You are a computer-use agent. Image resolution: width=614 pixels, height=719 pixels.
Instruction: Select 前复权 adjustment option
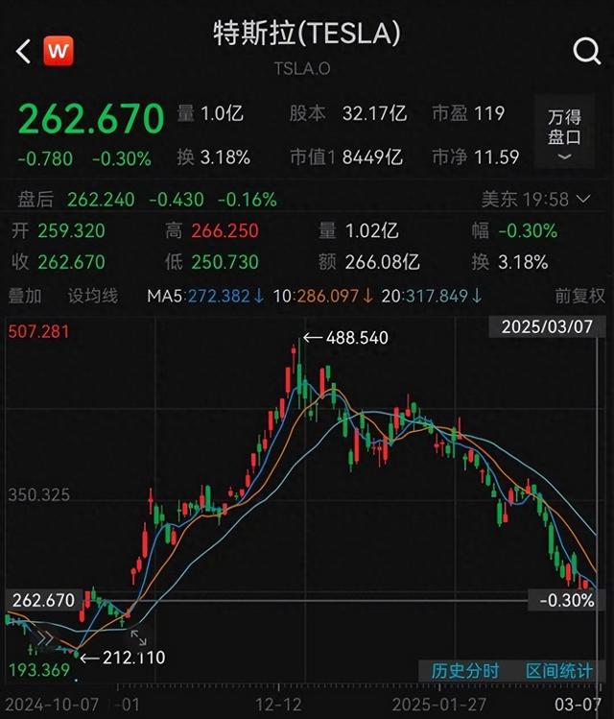pos(580,296)
